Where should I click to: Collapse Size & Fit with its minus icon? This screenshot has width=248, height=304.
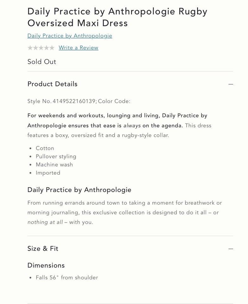[x=231, y=249]
